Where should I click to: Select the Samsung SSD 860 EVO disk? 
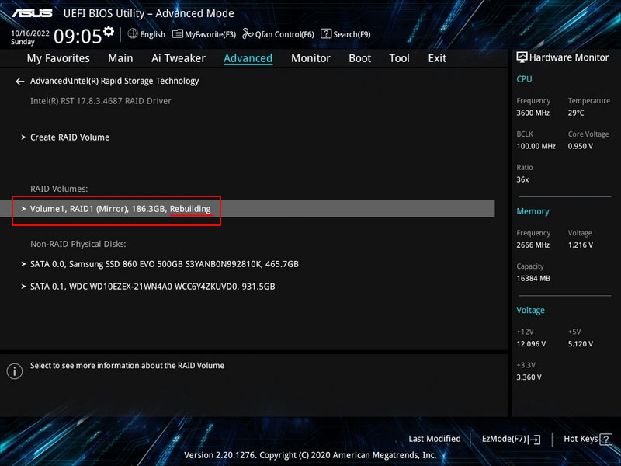click(x=165, y=264)
